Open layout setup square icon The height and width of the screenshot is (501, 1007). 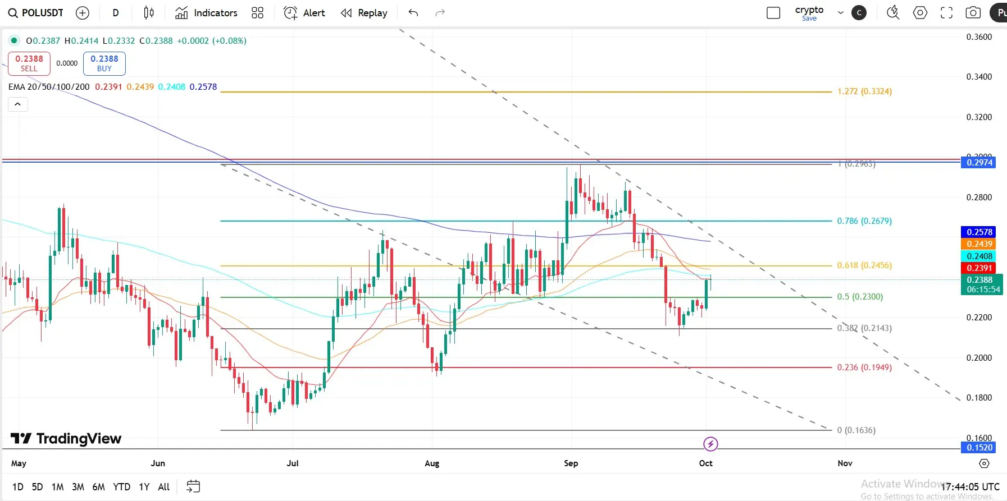click(x=773, y=13)
